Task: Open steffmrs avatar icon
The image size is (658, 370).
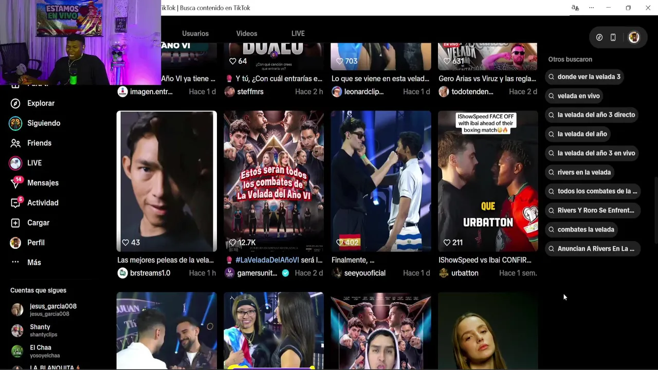Action: coord(229,92)
